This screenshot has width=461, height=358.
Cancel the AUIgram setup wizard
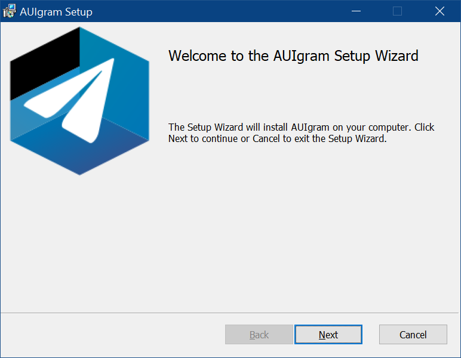coord(413,335)
